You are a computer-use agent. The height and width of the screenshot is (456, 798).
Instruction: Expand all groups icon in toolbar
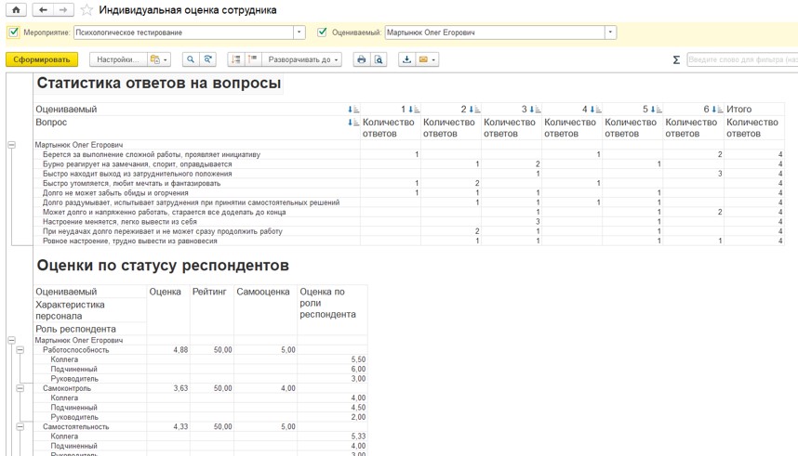(253, 59)
